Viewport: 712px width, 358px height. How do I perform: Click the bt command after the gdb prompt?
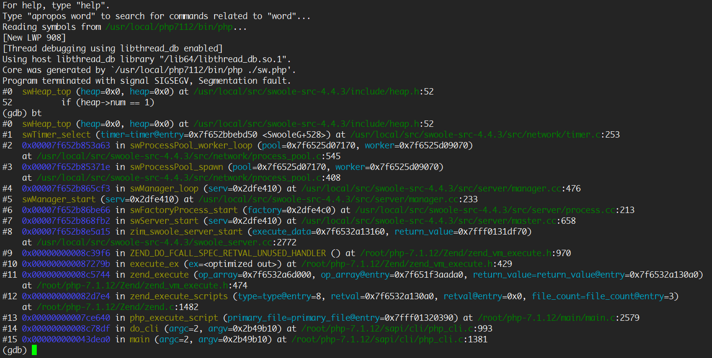click(x=36, y=113)
